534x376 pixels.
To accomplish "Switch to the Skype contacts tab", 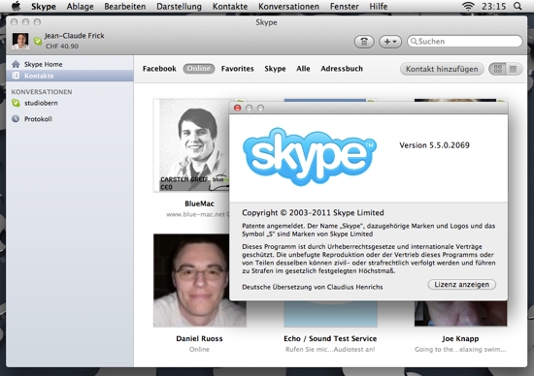I will pyautogui.click(x=275, y=69).
